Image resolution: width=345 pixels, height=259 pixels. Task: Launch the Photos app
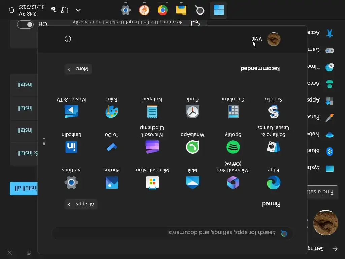(112, 182)
